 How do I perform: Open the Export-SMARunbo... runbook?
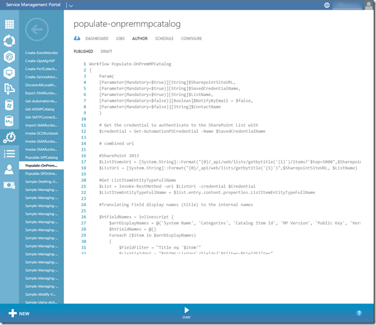coord(41,93)
